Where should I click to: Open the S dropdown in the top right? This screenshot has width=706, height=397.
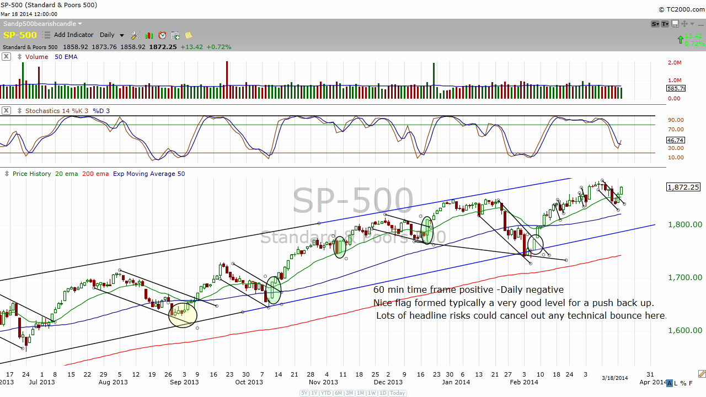[655, 24]
